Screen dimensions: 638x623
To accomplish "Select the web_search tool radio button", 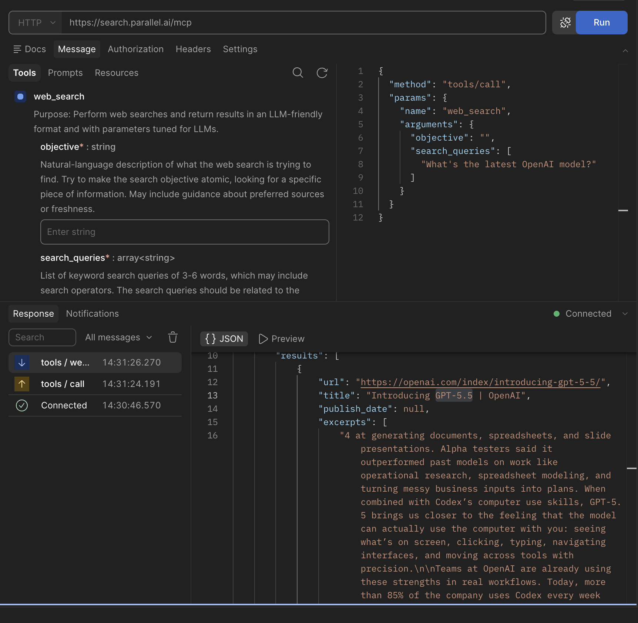I will 20,97.
